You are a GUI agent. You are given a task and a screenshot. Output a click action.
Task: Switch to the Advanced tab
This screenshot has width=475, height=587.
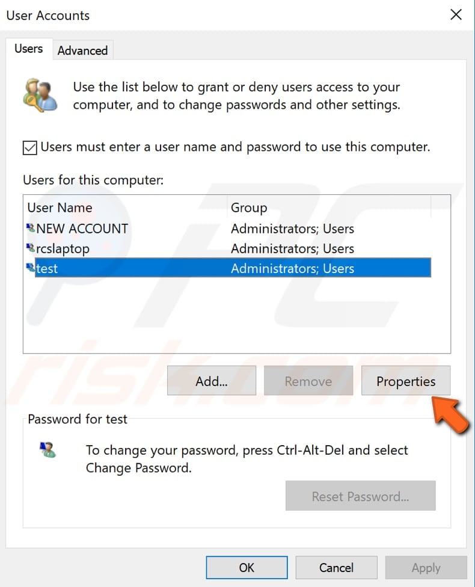[x=82, y=51]
